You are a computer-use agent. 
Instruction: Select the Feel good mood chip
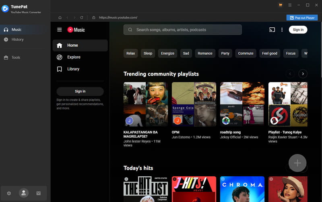(x=269, y=54)
